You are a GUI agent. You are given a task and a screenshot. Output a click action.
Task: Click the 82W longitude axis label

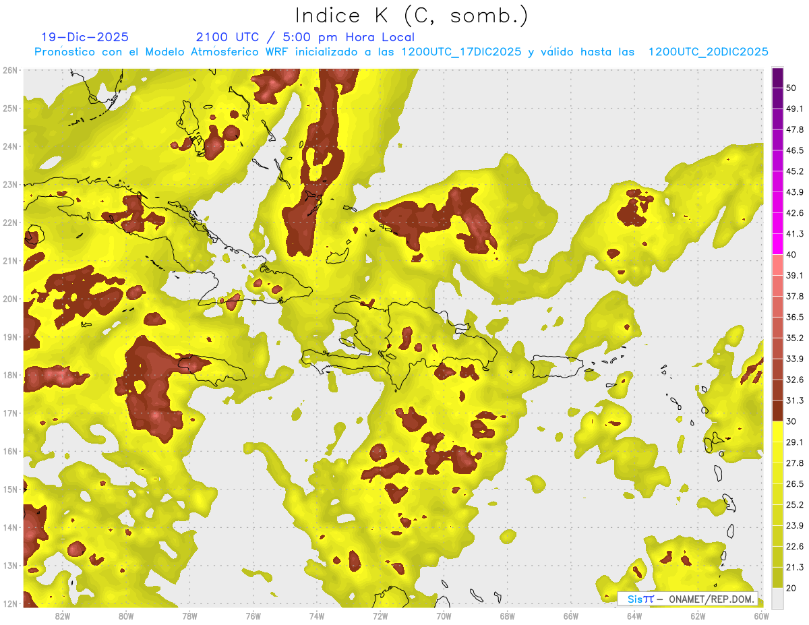tap(63, 616)
